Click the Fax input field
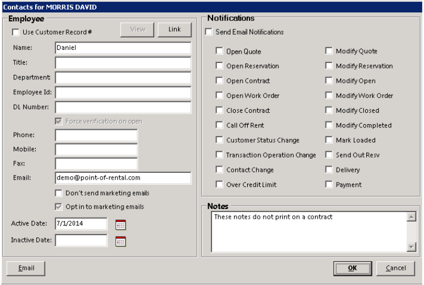This screenshot has height=285, width=424. click(x=96, y=164)
